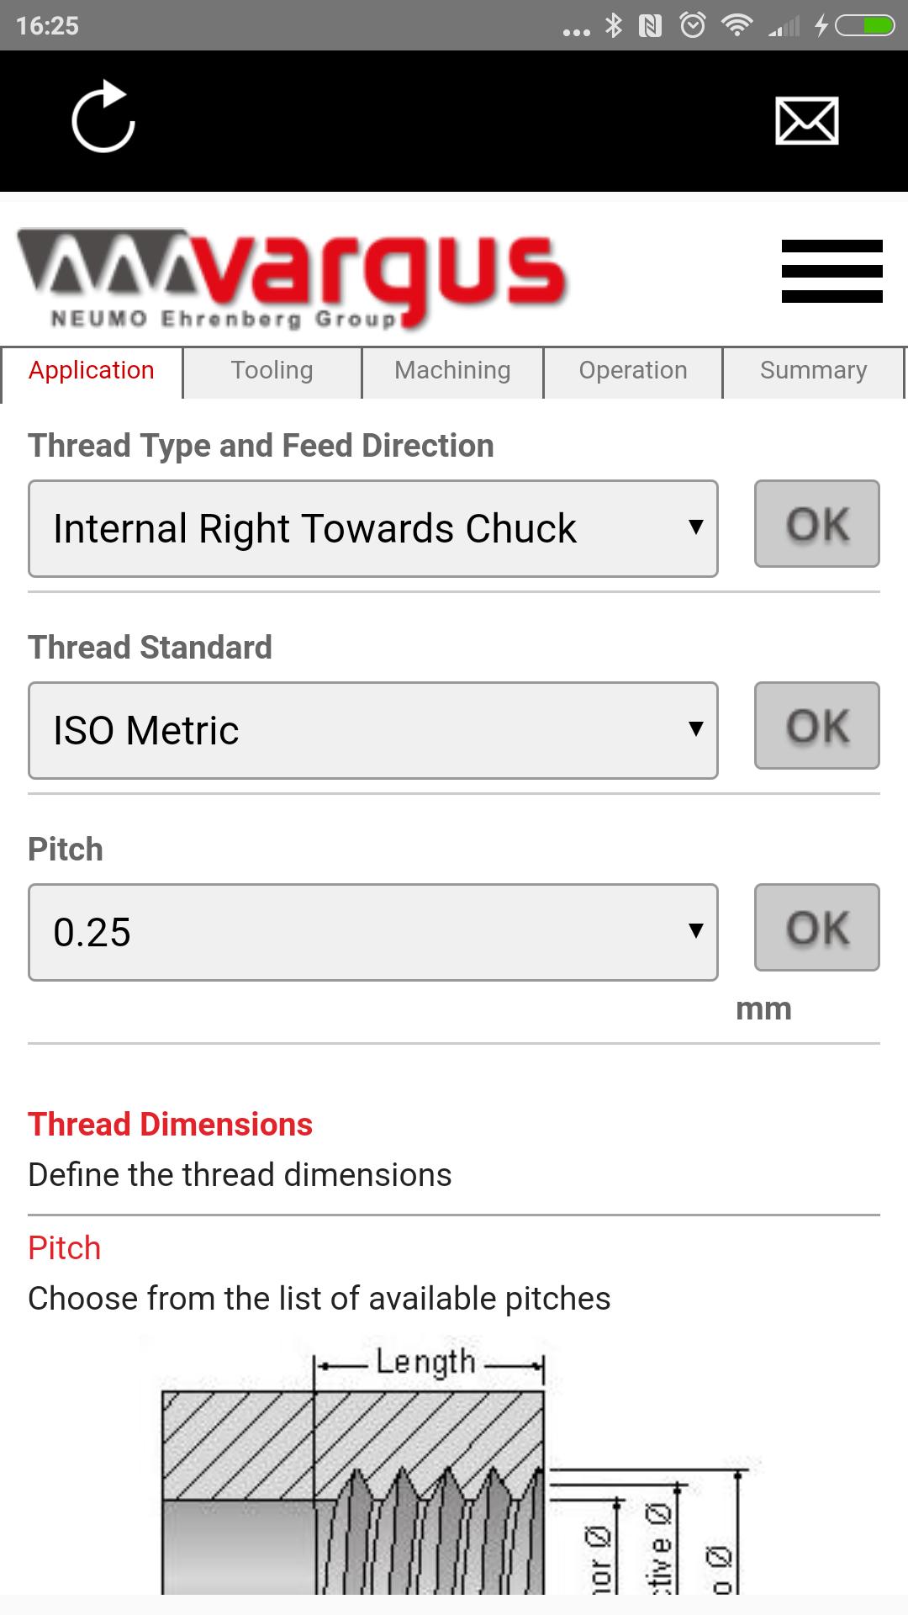Tap the refresh arrow icon

click(x=103, y=117)
